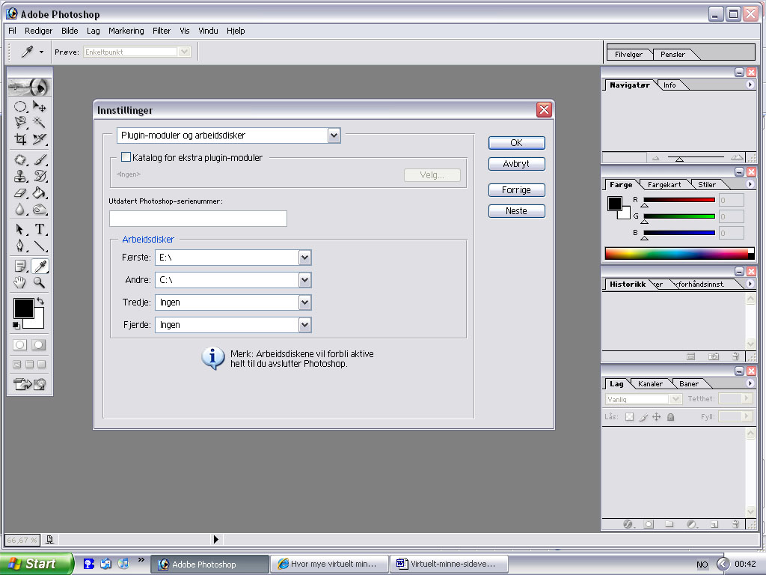Switch to Quick Mask mode
766x575 pixels.
39,344
